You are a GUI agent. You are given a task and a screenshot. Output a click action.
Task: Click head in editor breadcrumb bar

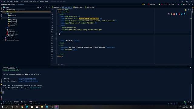(x=64, y=65)
